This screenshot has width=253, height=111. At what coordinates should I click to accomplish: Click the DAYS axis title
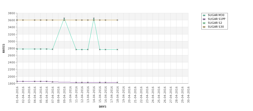[102, 107]
